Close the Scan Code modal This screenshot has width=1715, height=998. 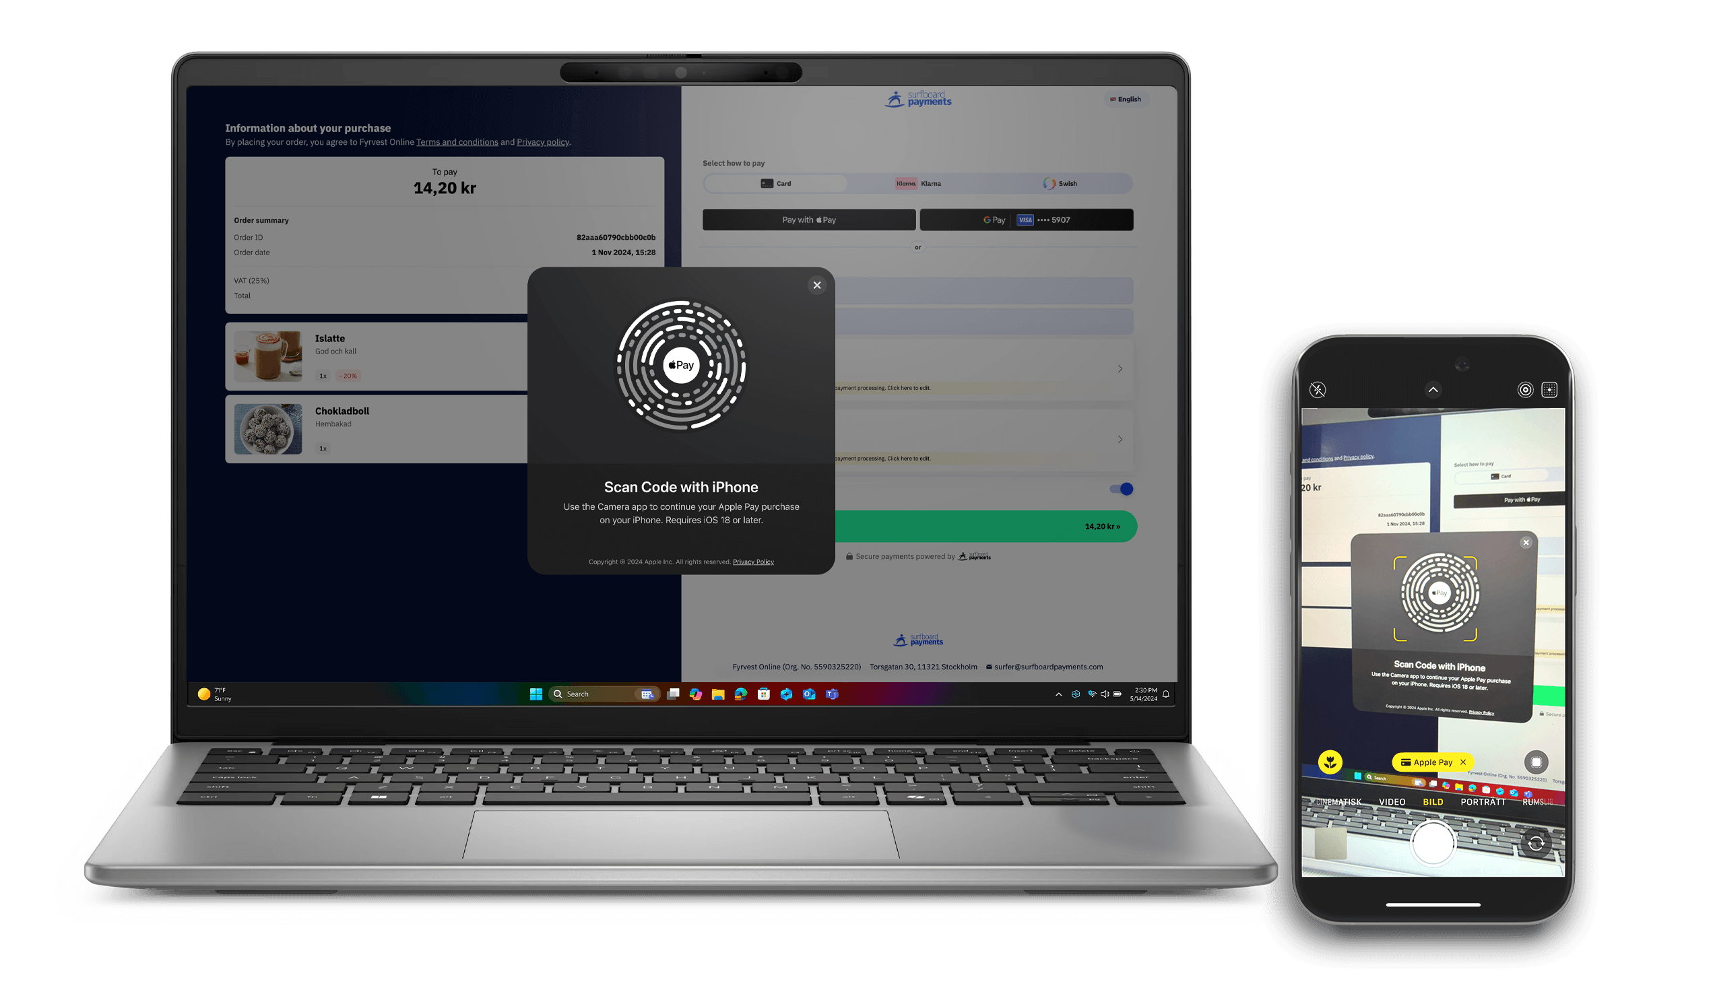(816, 284)
